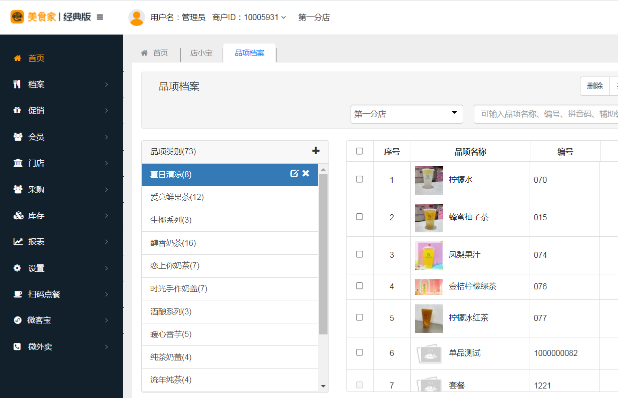Screen dimensions: 618x398
Task: Select the 醇香奶茶(16) category
Action: 230,243
